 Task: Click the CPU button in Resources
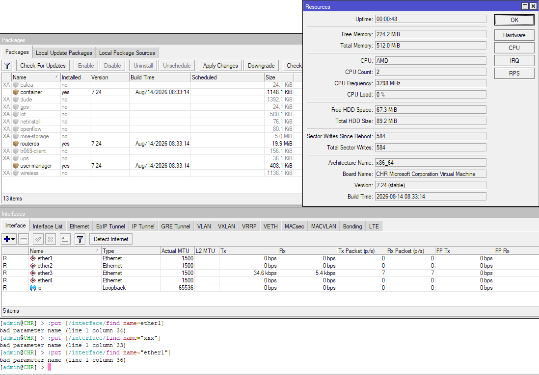pos(514,48)
